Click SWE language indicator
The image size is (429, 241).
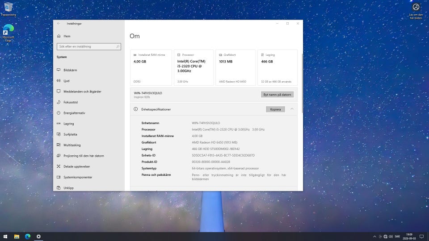coord(397,237)
